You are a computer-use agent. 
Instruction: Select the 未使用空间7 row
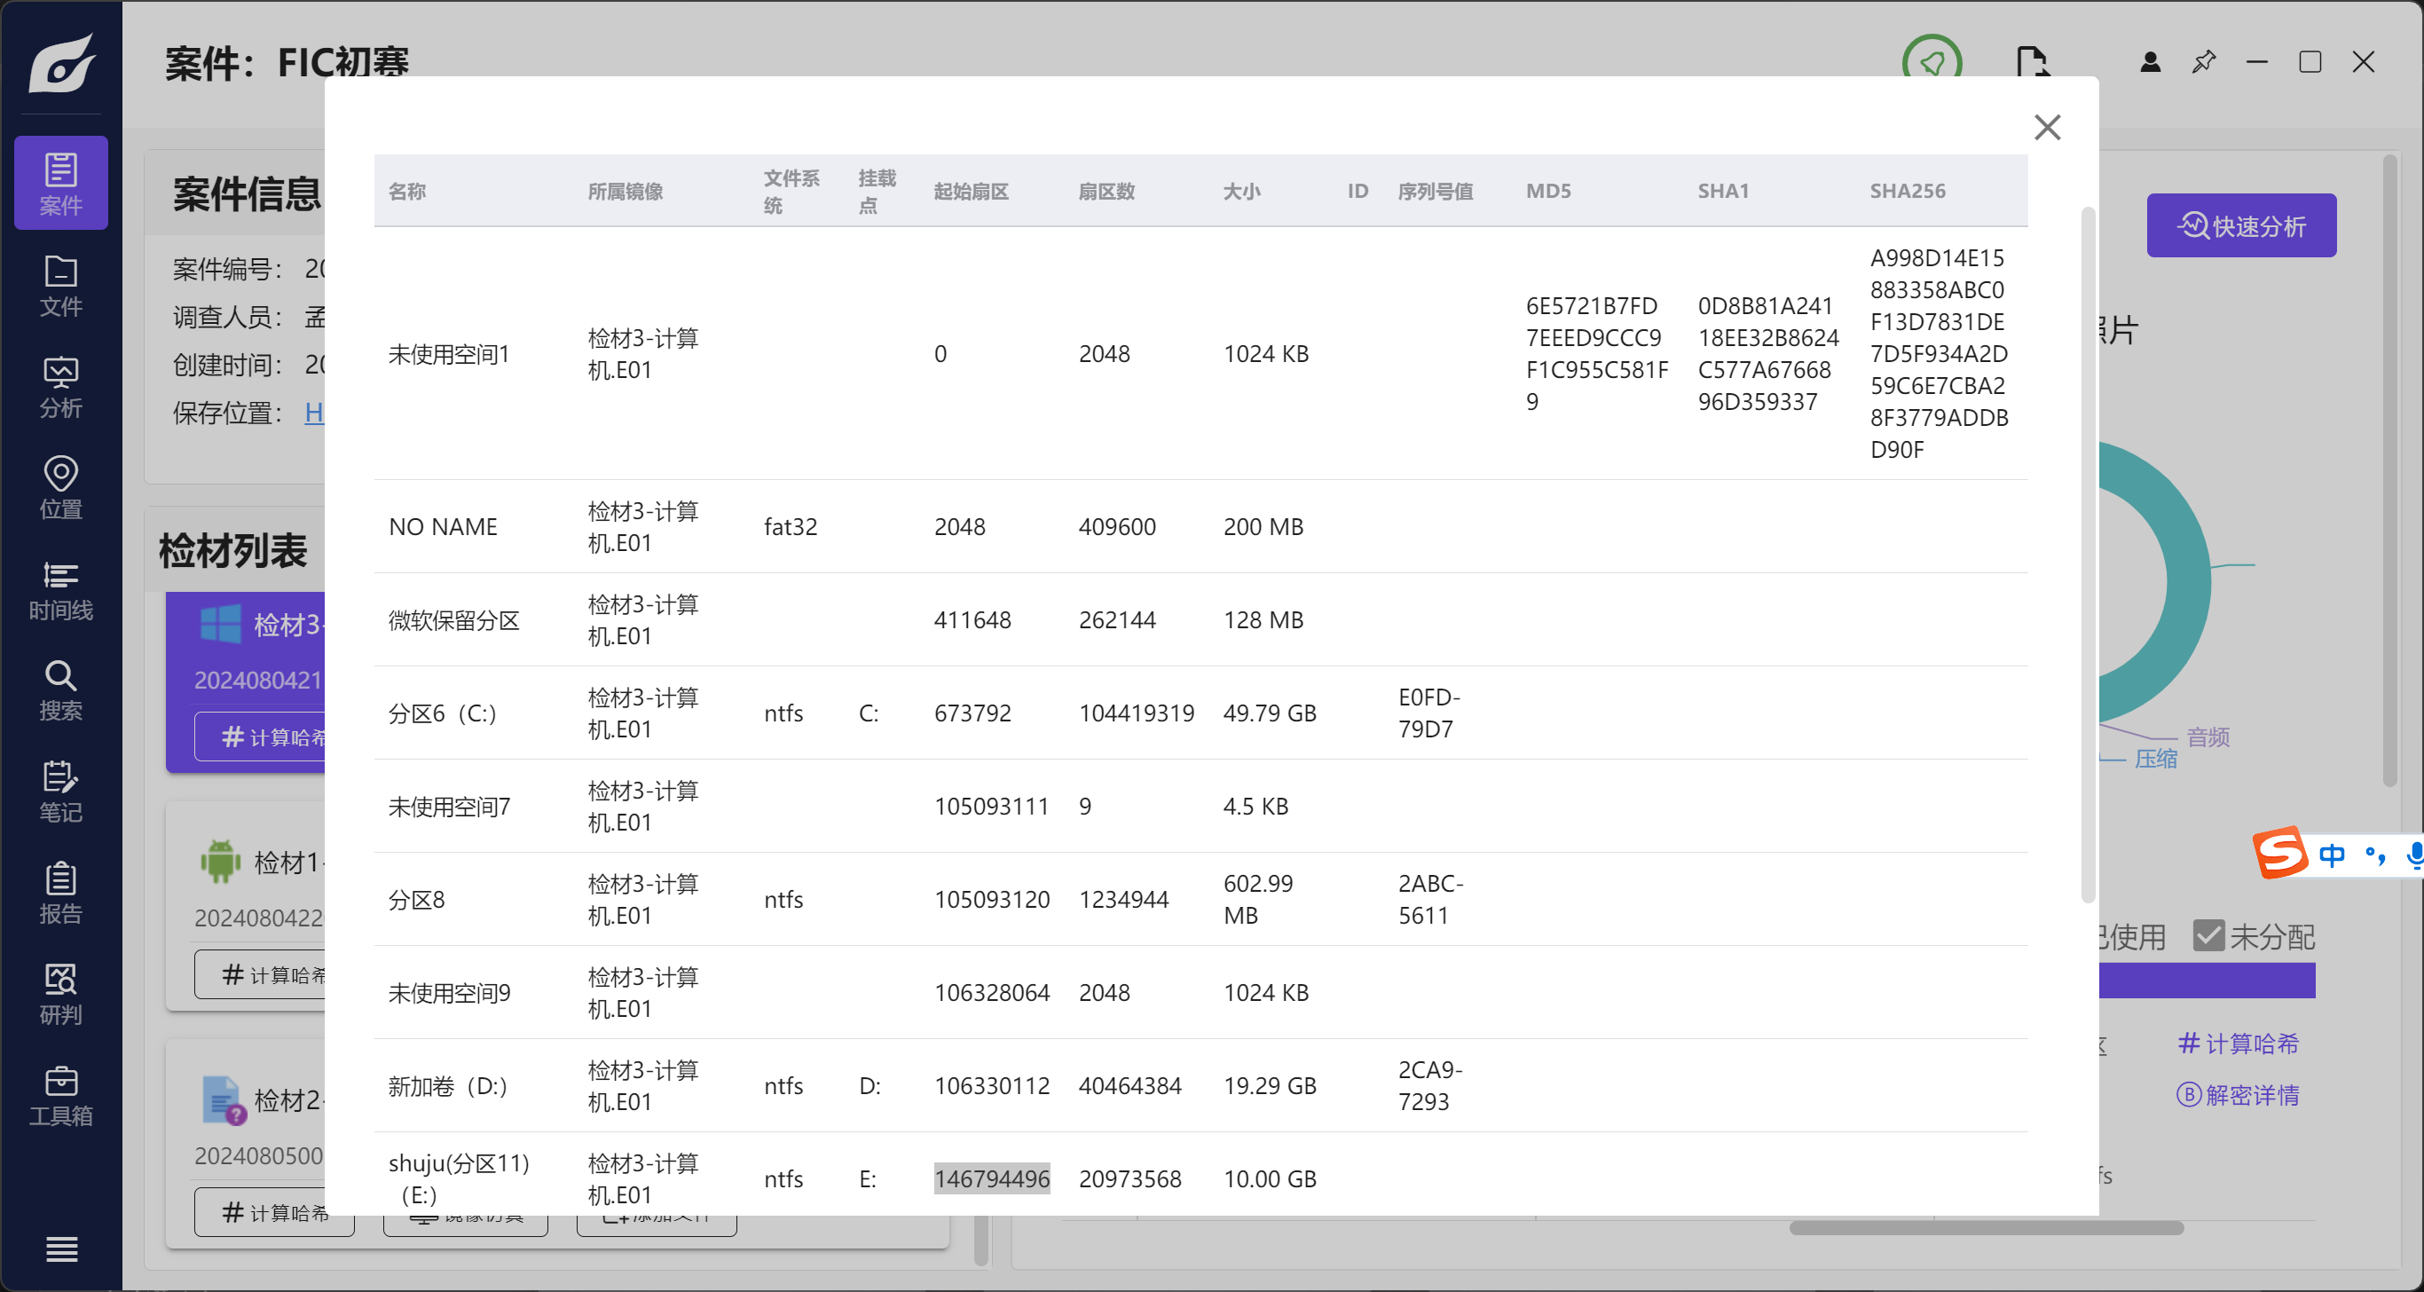click(1200, 807)
